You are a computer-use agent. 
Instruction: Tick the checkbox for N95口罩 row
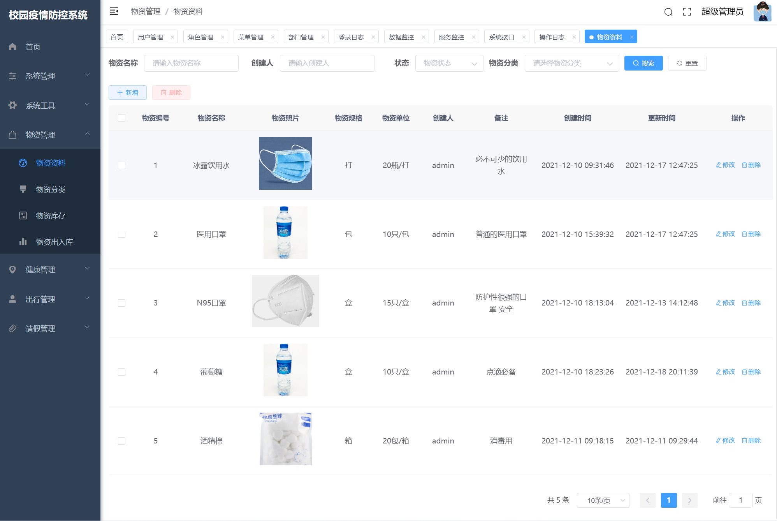[x=122, y=303]
